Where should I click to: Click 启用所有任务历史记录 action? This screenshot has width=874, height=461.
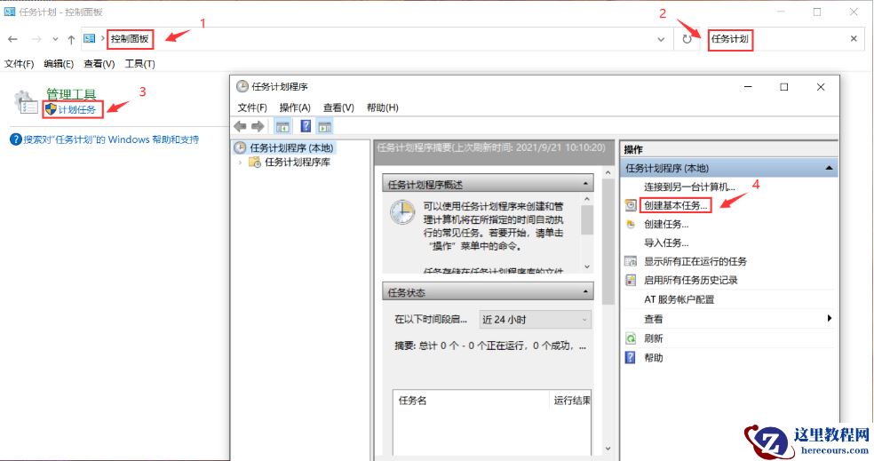[691, 280]
